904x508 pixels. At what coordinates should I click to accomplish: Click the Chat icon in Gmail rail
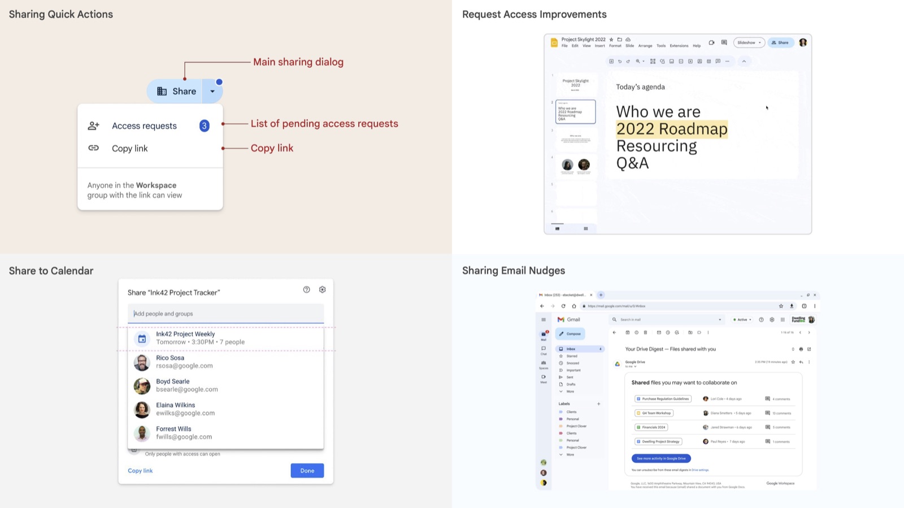pyautogui.click(x=544, y=350)
